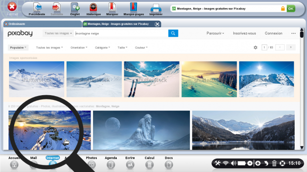This screenshot has height=172, width=307.
Task: Open the Pixabay settings gear icon
Action: pos(256,47)
